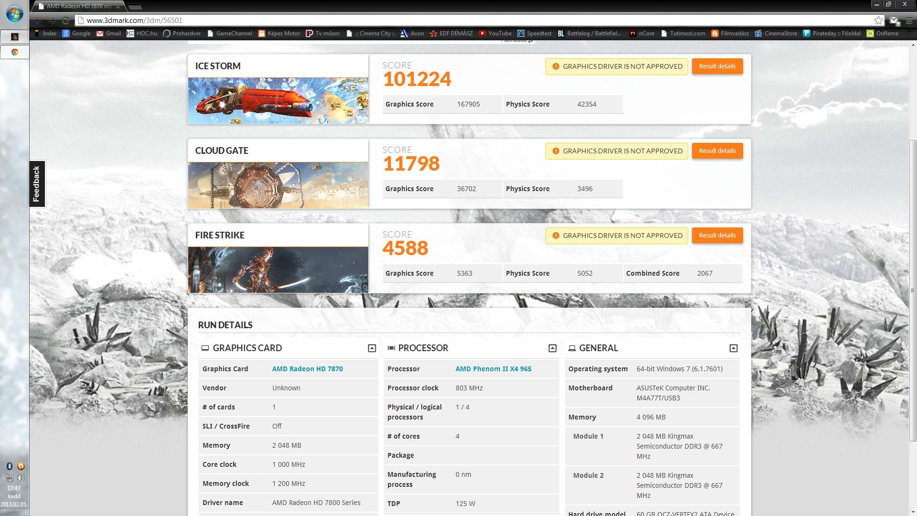Open the network tray icon
Screen dimensions: 917x516
9,478
